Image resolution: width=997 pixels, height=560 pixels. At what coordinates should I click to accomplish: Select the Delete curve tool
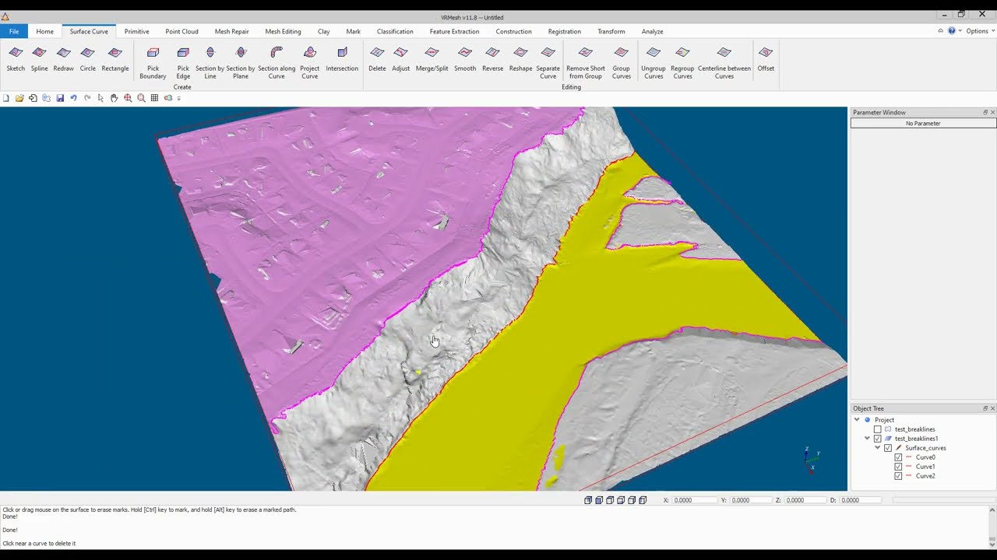[377, 59]
